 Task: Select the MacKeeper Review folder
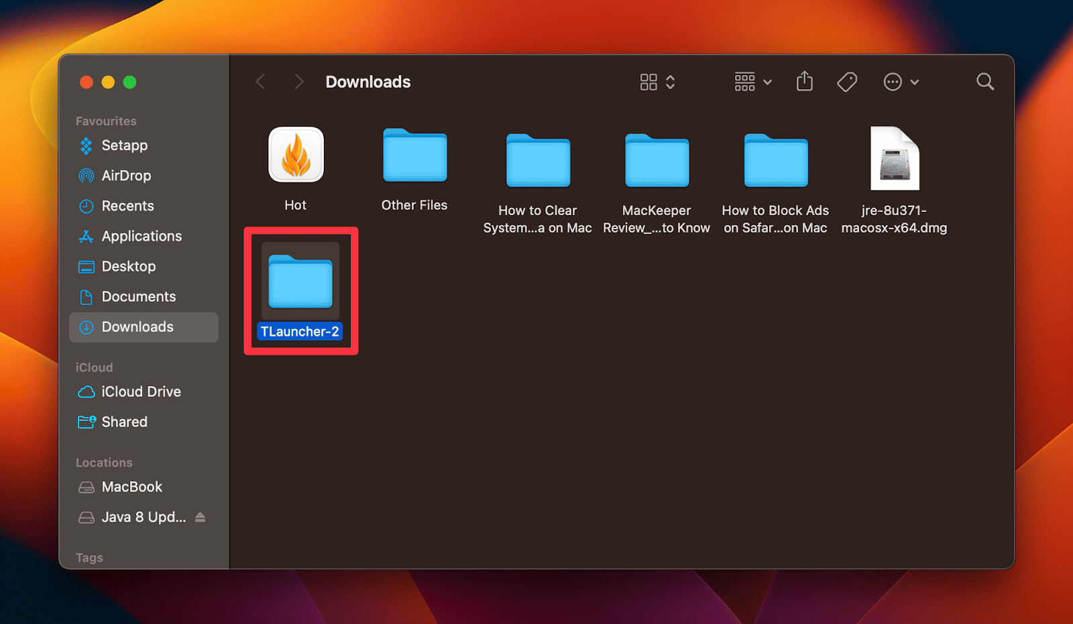(657, 161)
